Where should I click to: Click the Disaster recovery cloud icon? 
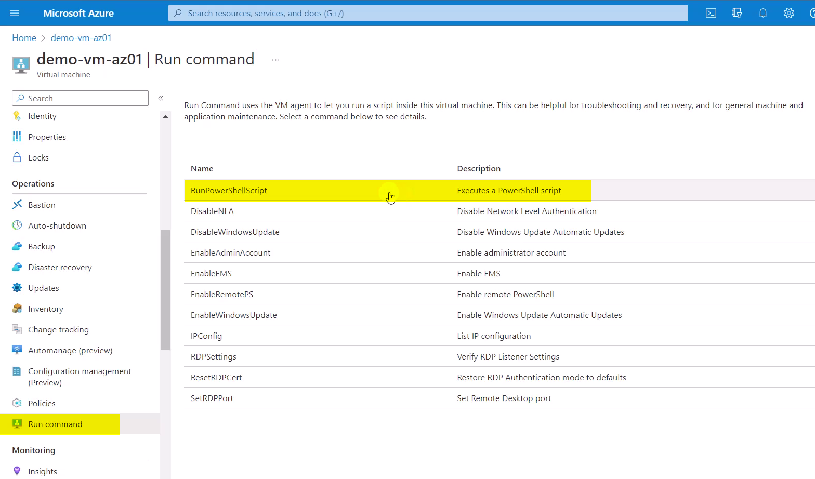pyautogui.click(x=17, y=267)
